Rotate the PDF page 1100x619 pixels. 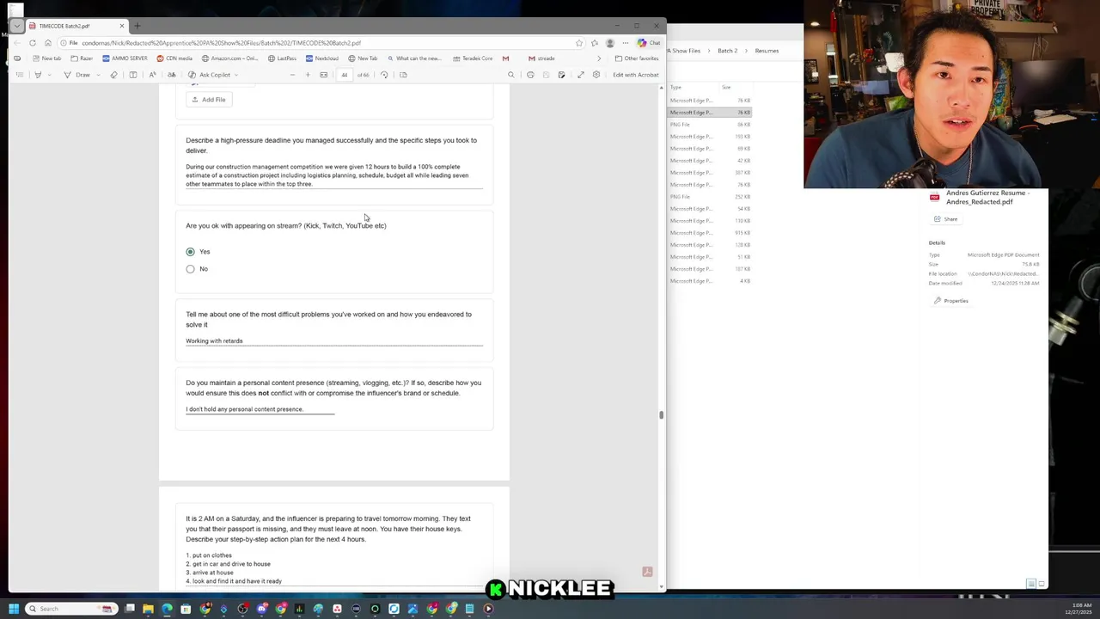click(384, 75)
